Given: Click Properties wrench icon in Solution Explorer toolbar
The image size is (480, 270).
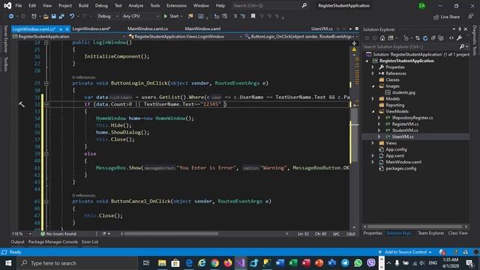Looking at the screenshot, I should coord(459,38).
